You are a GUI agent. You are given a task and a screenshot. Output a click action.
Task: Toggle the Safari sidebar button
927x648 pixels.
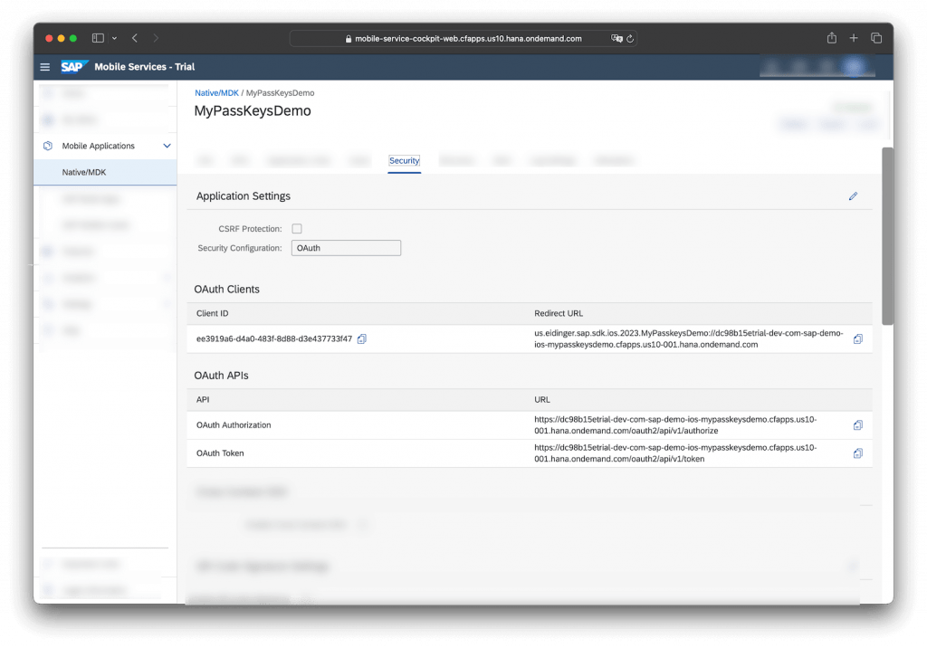click(98, 38)
